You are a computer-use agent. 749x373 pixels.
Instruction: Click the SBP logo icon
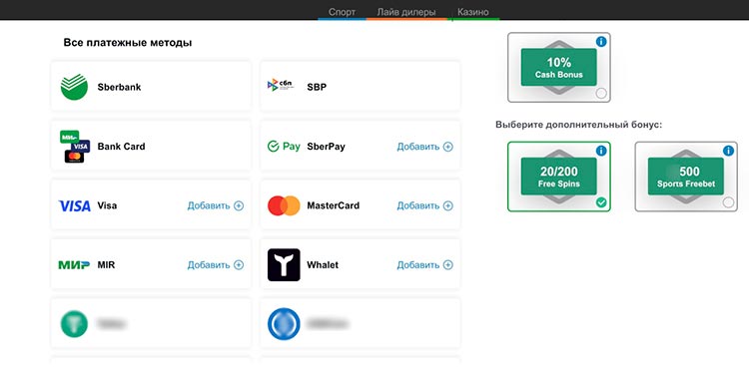281,86
